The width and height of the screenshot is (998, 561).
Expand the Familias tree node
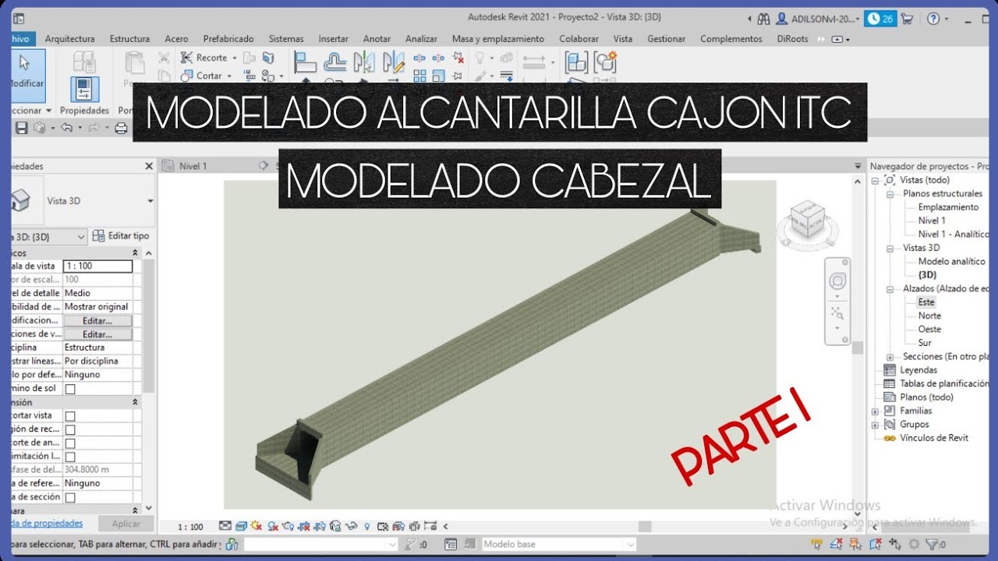pos(875,411)
